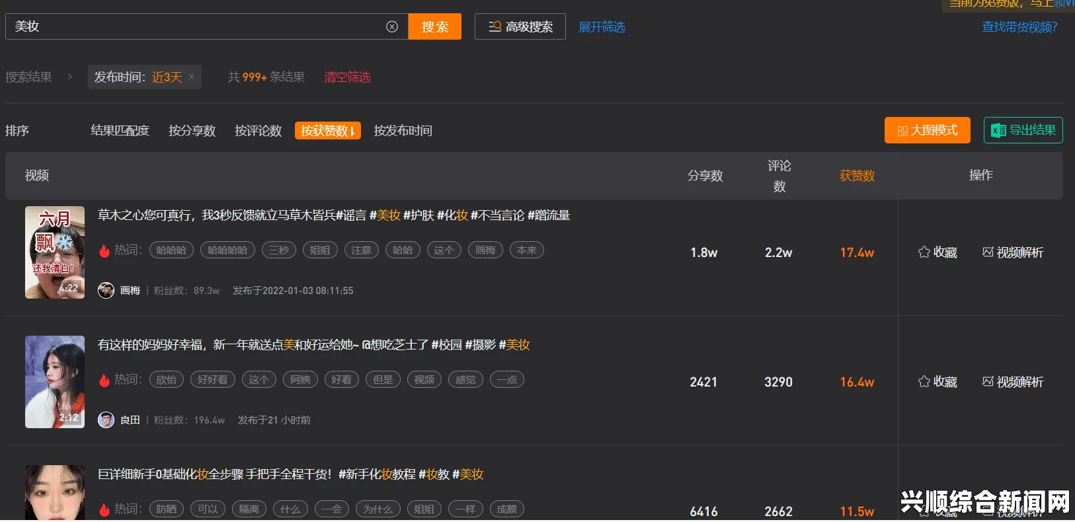Open the 良田 video thumbnail
The width and height of the screenshot is (1075, 522).
[55, 382]
